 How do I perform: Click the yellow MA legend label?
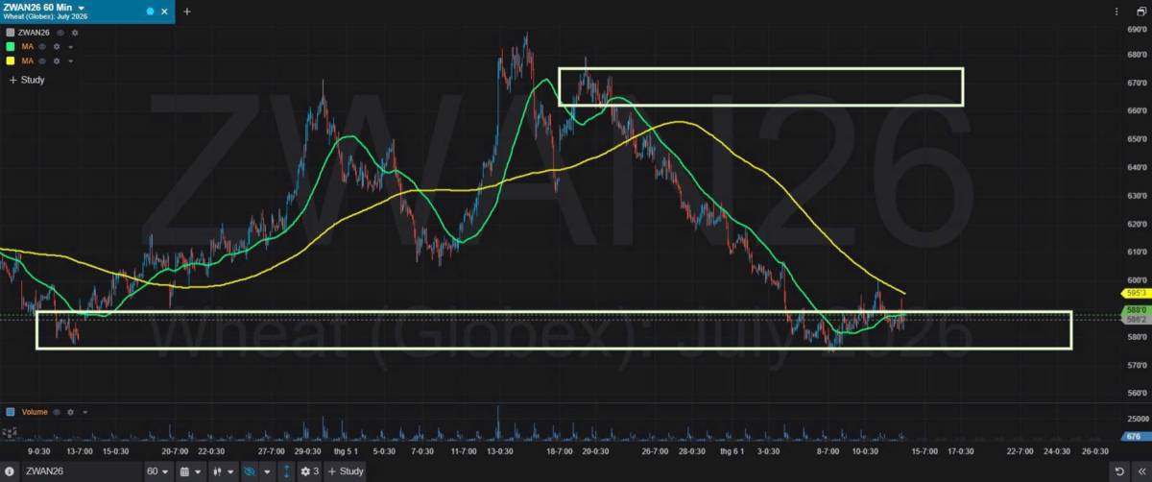(x=26, y=60)
